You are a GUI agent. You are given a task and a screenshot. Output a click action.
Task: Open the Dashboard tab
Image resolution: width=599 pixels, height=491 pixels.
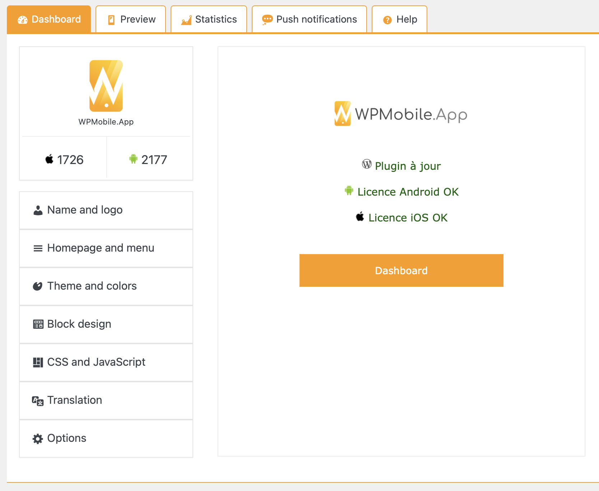coord(49,19)
